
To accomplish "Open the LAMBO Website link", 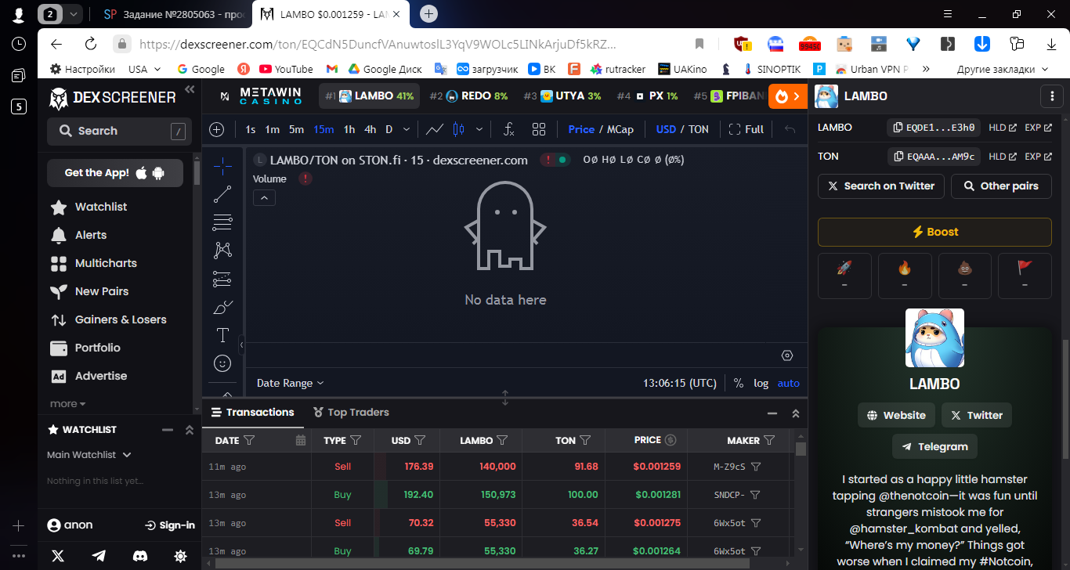I will (897, 415).
